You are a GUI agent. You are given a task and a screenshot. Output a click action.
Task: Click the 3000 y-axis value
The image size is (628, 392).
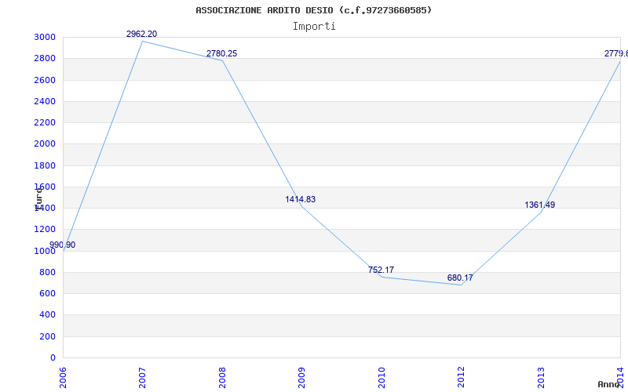pos(45,37)
